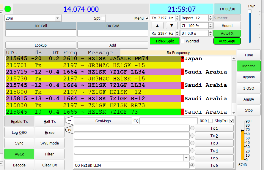Click the down arrow frequency button
Screen dimensions: 264x170
pos(172,26)
